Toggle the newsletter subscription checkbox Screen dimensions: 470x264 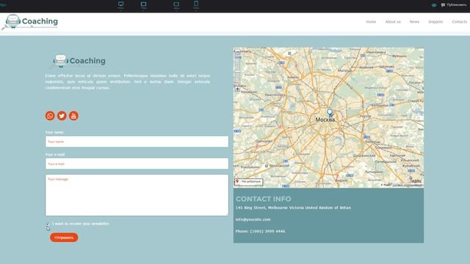point(48,224)
